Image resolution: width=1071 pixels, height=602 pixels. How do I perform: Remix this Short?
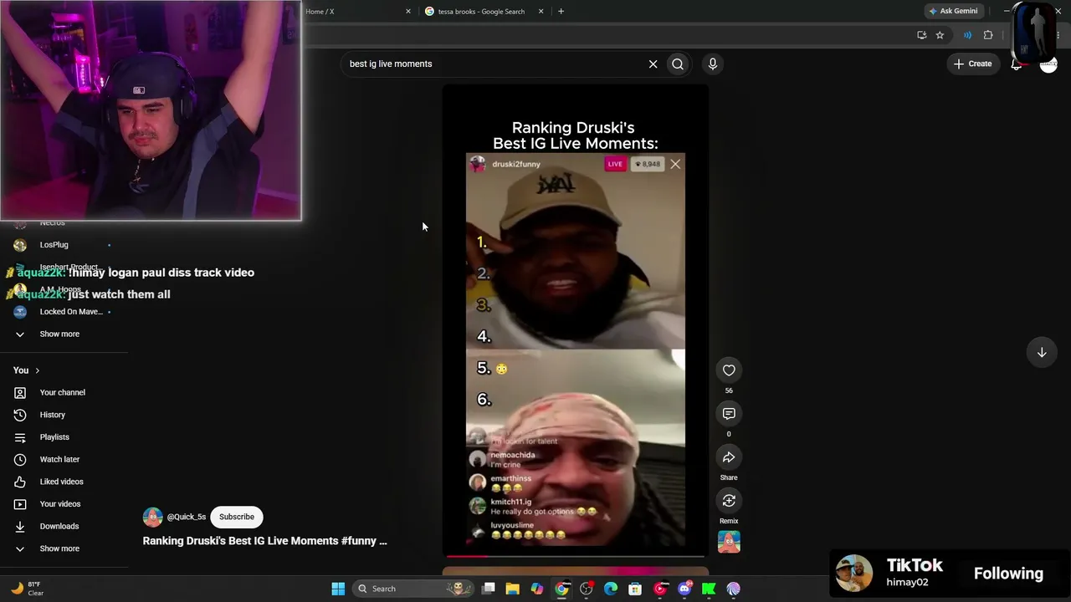pyautogui.click(x=729, y=501)
